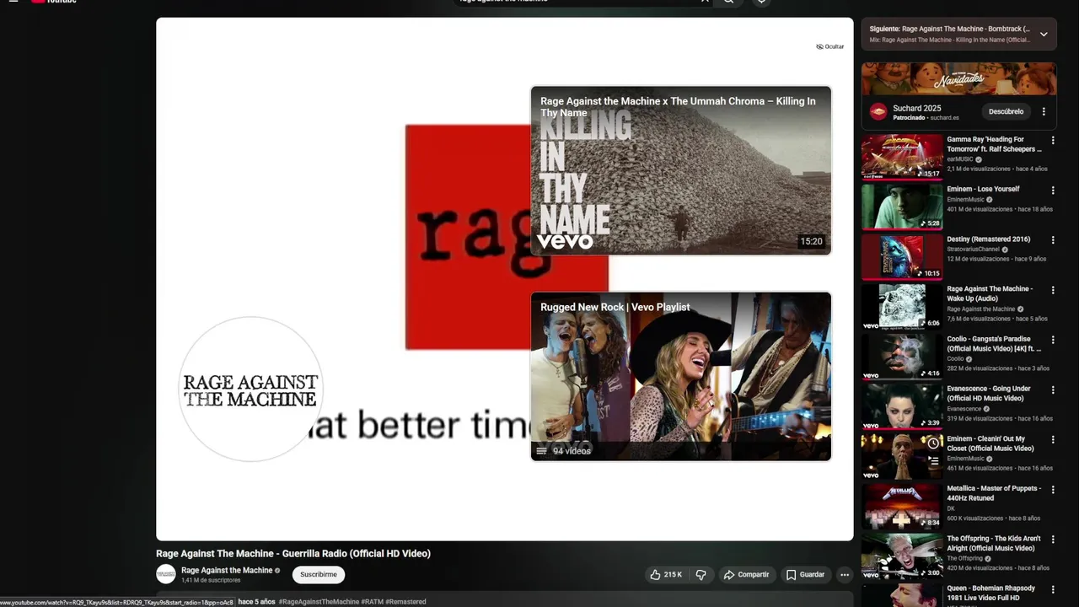Screen dimensions: 1079x607
Task: Click The Offspring channel name under title
Action: [964, 558]
